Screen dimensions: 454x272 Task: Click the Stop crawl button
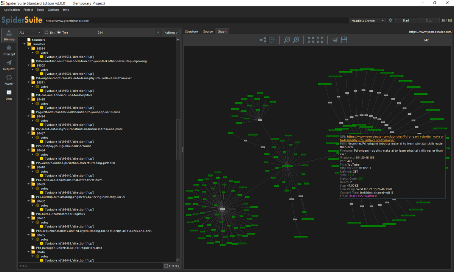pos(429,20)
